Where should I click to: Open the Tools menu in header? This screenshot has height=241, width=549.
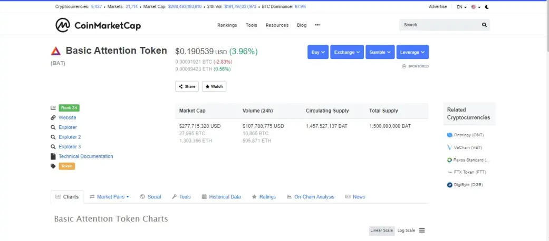tap(252, 25)
